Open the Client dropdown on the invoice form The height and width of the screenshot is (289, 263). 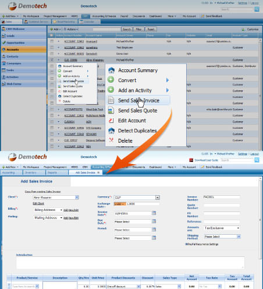(x=77, y=198)
